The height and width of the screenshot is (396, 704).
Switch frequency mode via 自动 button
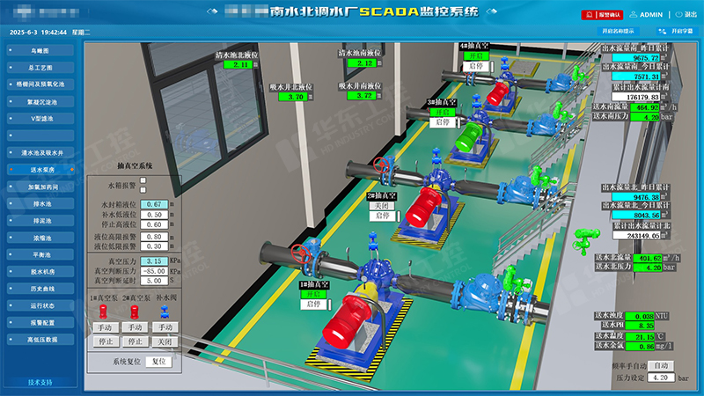pyautogui.click(x=662, y=364)
